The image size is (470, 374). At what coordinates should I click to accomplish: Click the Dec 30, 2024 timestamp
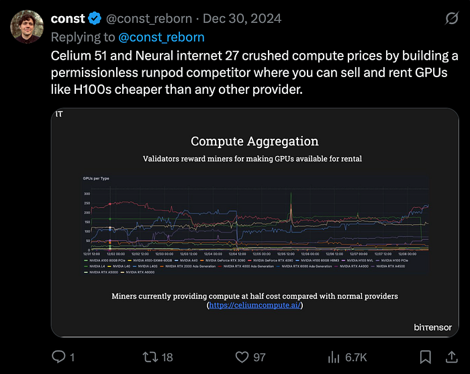(x=242, y=19)
